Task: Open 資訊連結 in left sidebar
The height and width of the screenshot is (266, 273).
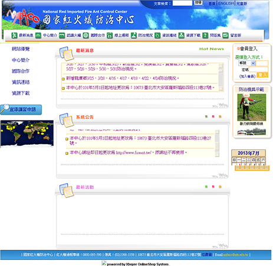Action: click(x=21, y=82)
